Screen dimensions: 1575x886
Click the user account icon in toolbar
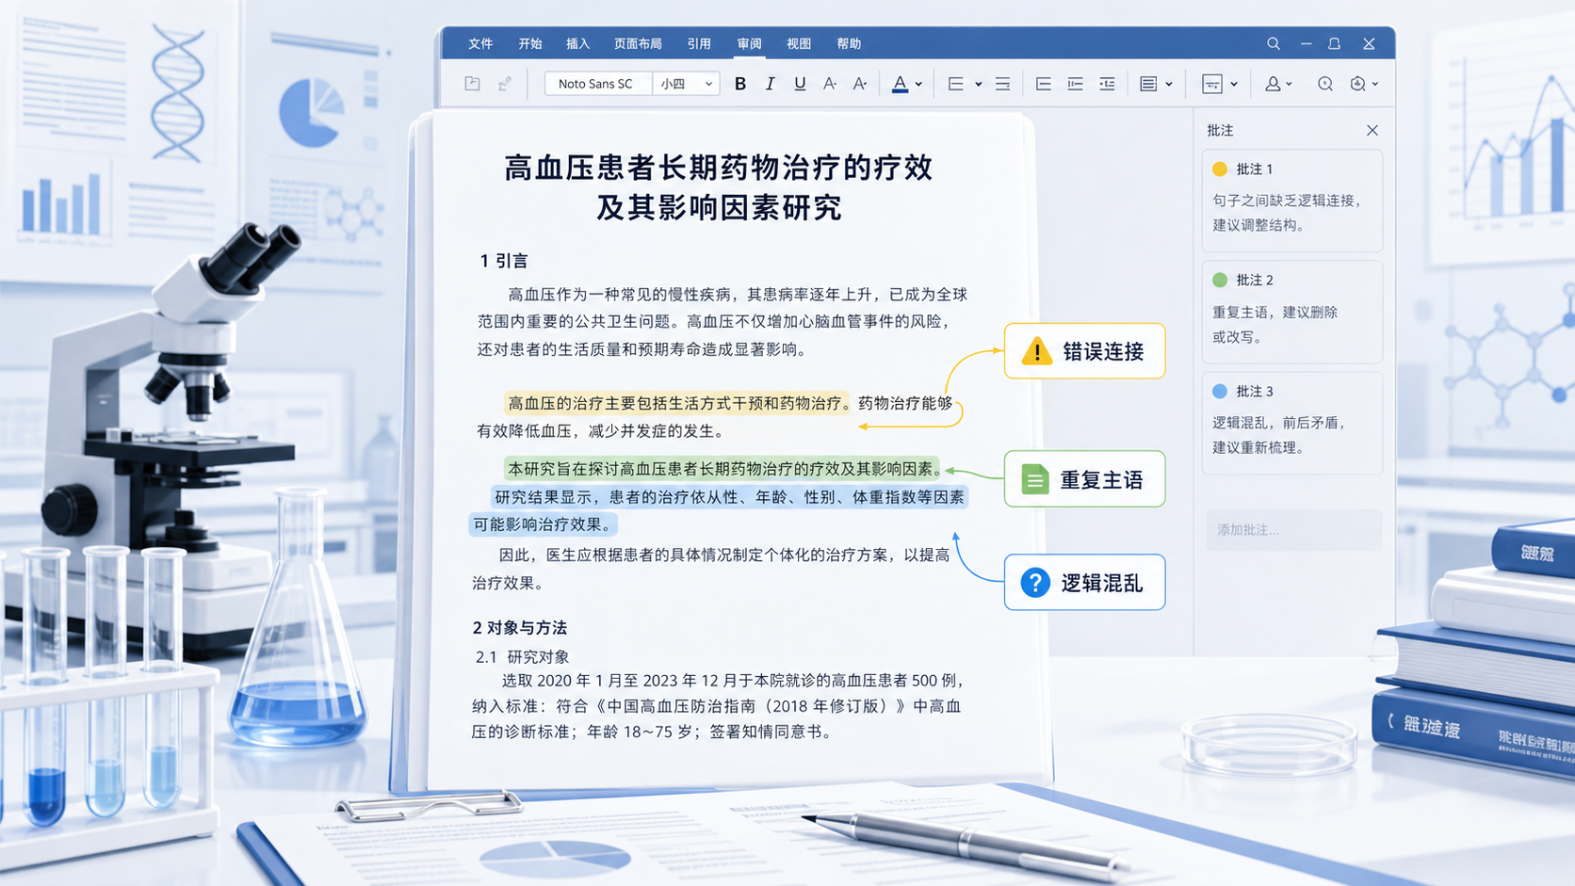pos(1273,84)
